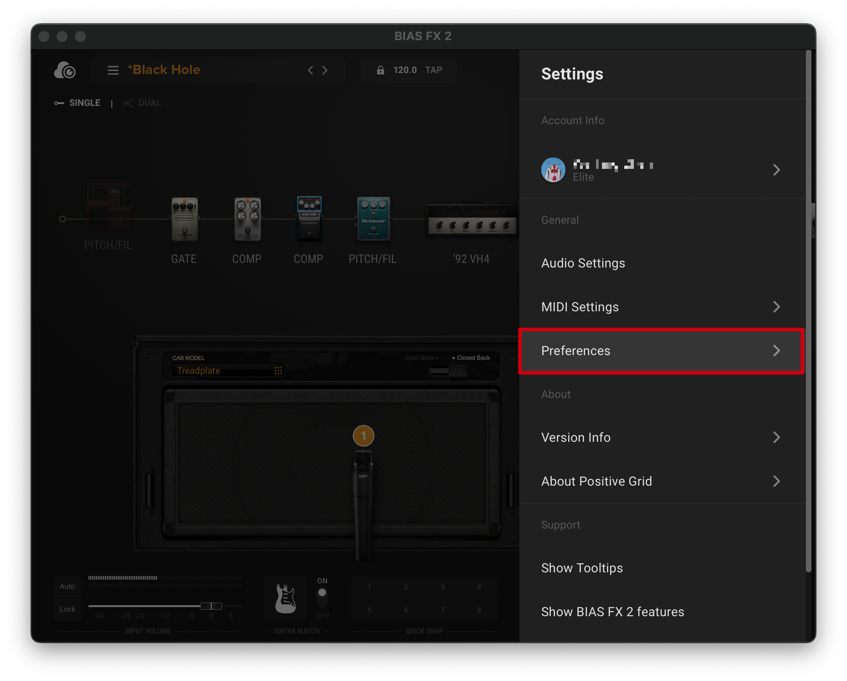
Task: Select SINGLE signal path mode
Action: click(x=77, y=103)
